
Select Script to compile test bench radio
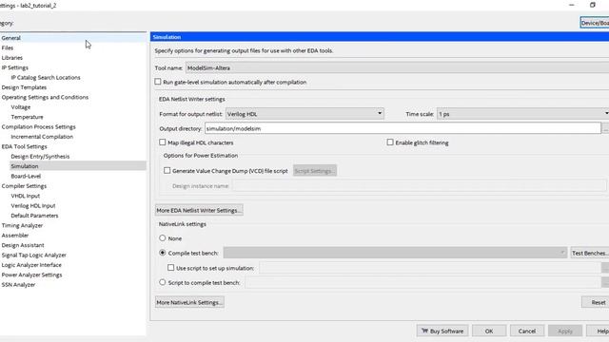[x=163, y=282]
